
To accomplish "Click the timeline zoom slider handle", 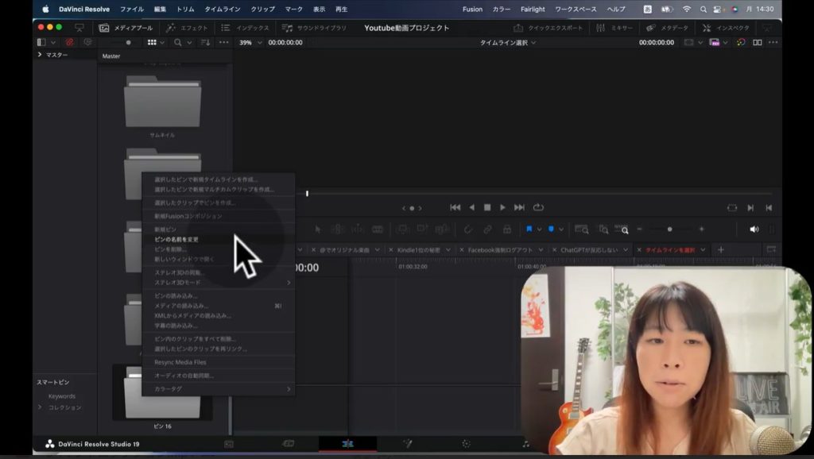I will pyautogui.click(x=669, y=229).
